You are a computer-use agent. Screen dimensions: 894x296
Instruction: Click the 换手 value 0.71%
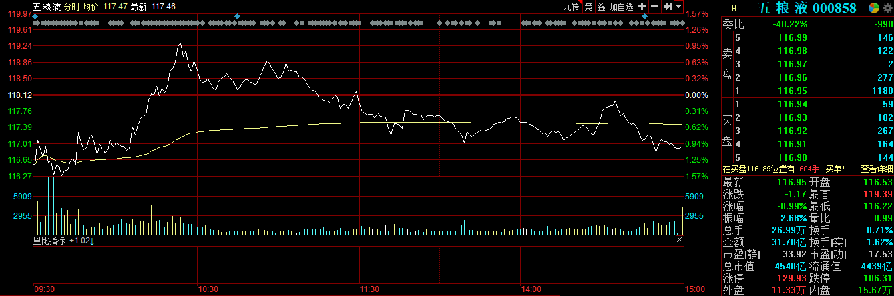[880, 230]
